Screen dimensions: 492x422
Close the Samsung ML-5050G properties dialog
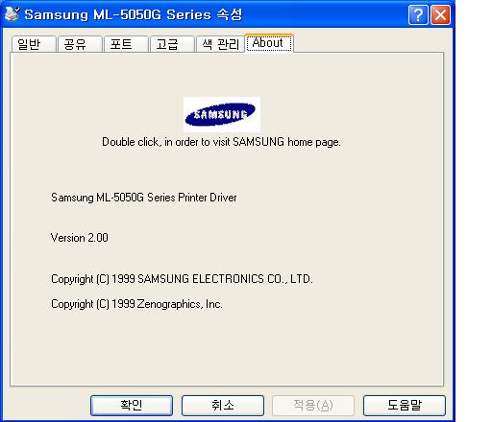440,15
